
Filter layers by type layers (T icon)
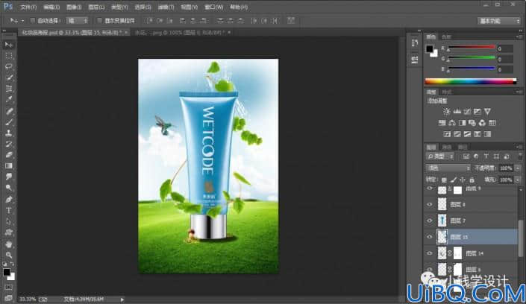[486, 156]
